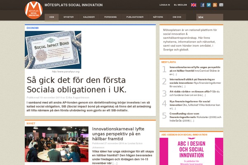The image size is (248, 165).
Task: Open the pink ABC i Design publication banner
Action: tap(191, 151)
